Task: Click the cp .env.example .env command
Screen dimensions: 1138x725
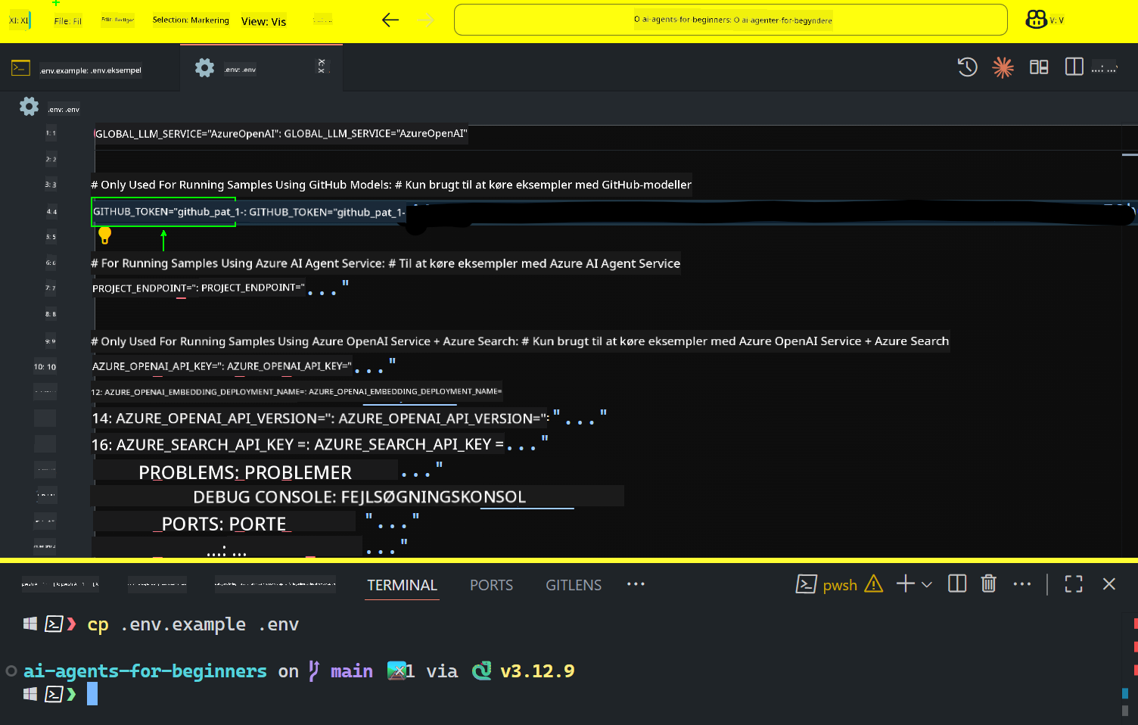Action: 193,624
